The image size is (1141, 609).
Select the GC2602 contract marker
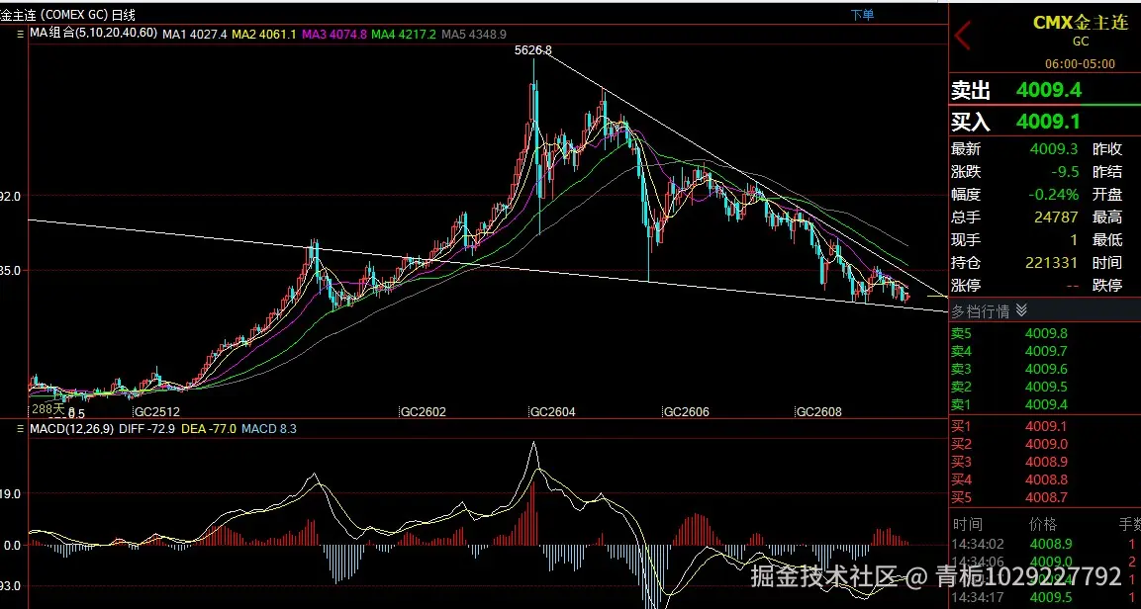(424, 411)
